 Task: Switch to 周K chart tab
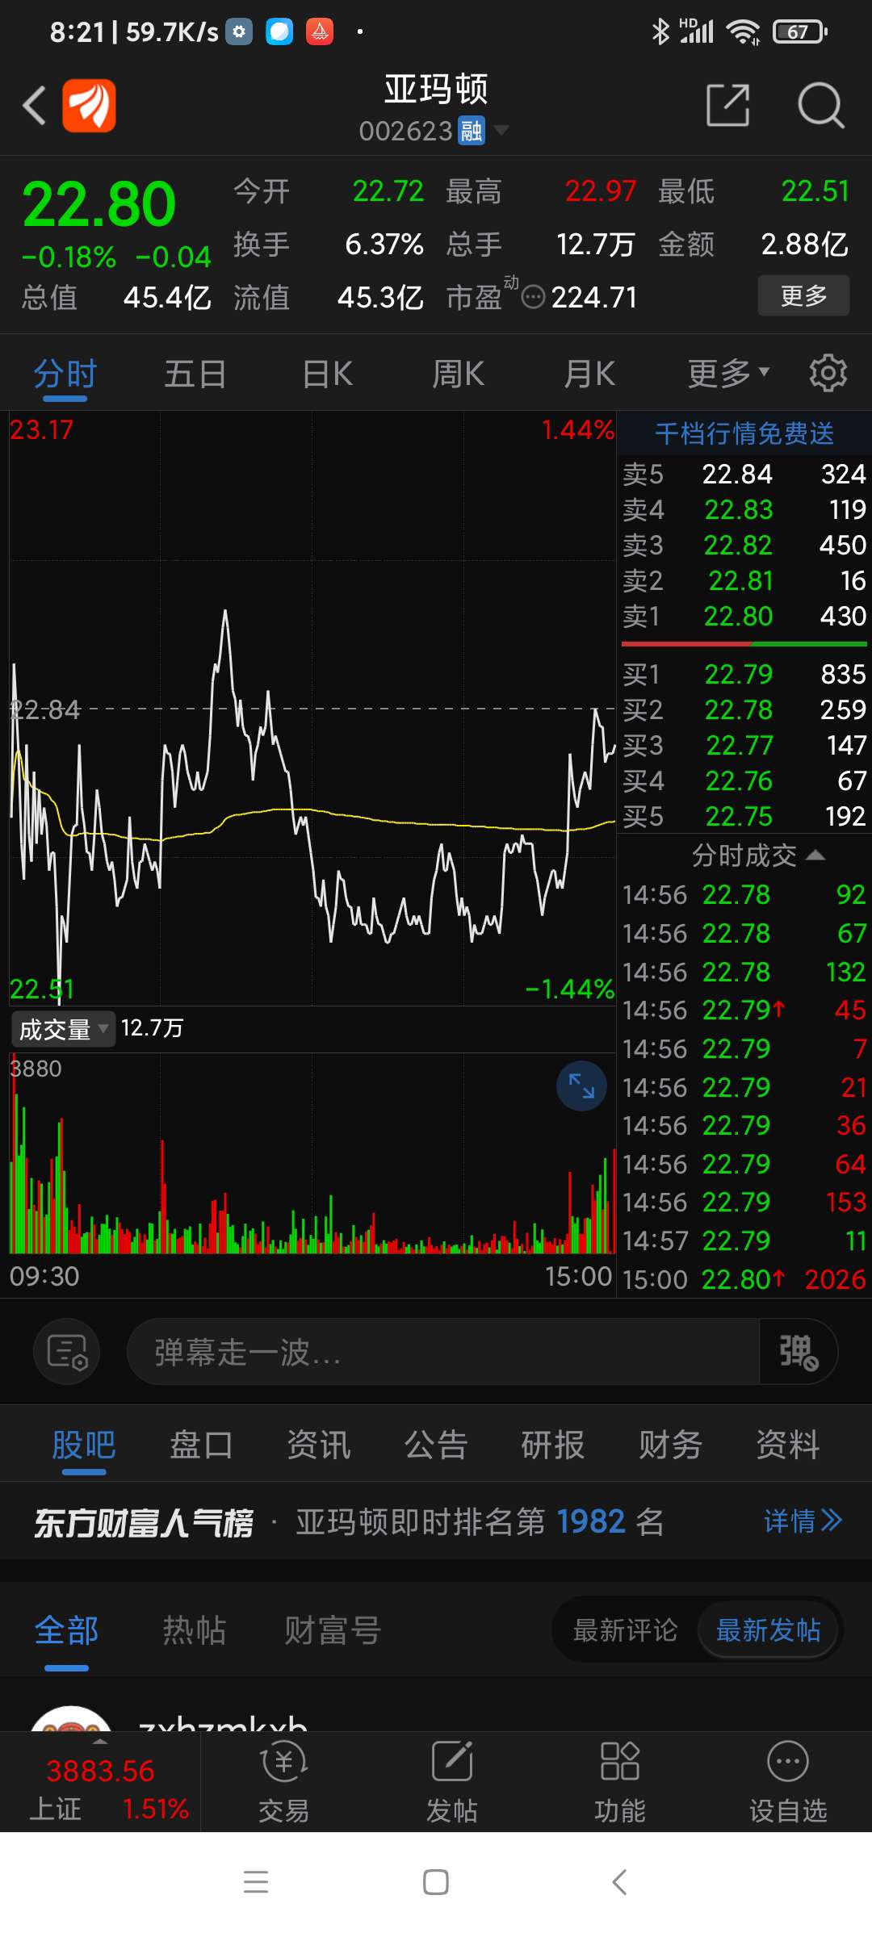coord(458,374)
